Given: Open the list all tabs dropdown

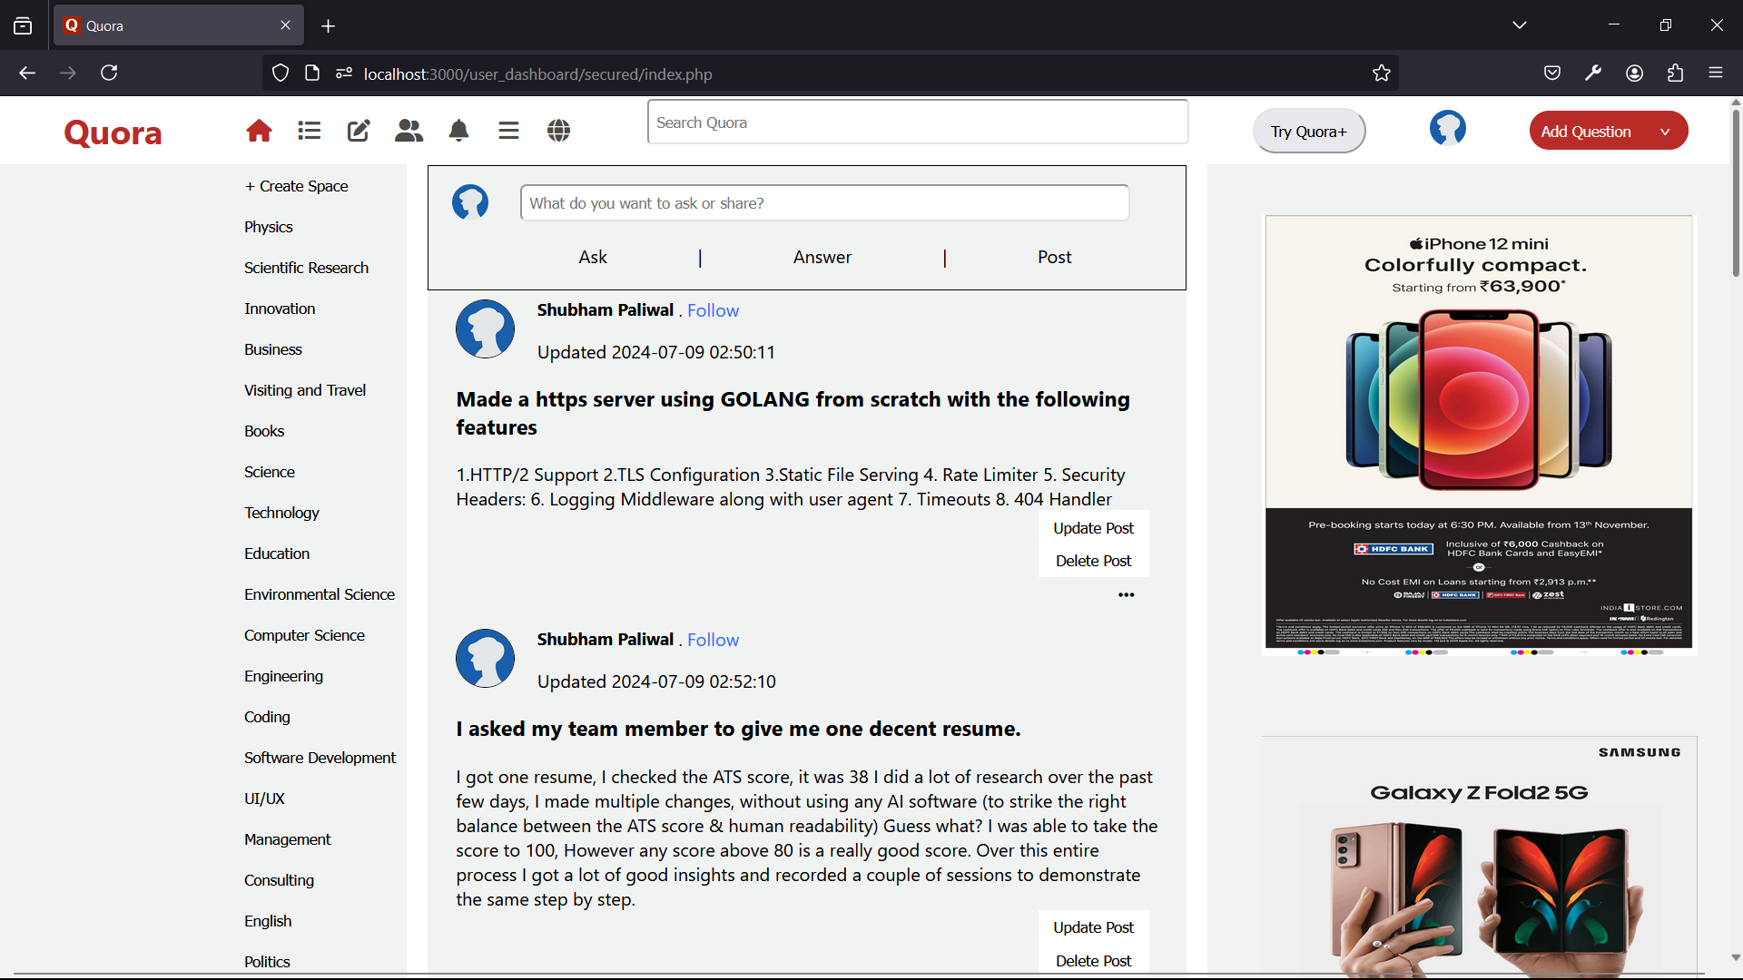Looking at the screenshot, I should [x=1520, y=25].
